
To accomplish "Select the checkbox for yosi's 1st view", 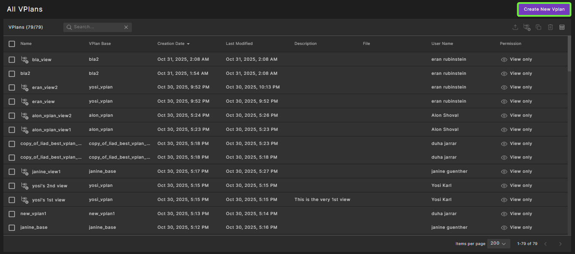I will click(x=12, y=200).
